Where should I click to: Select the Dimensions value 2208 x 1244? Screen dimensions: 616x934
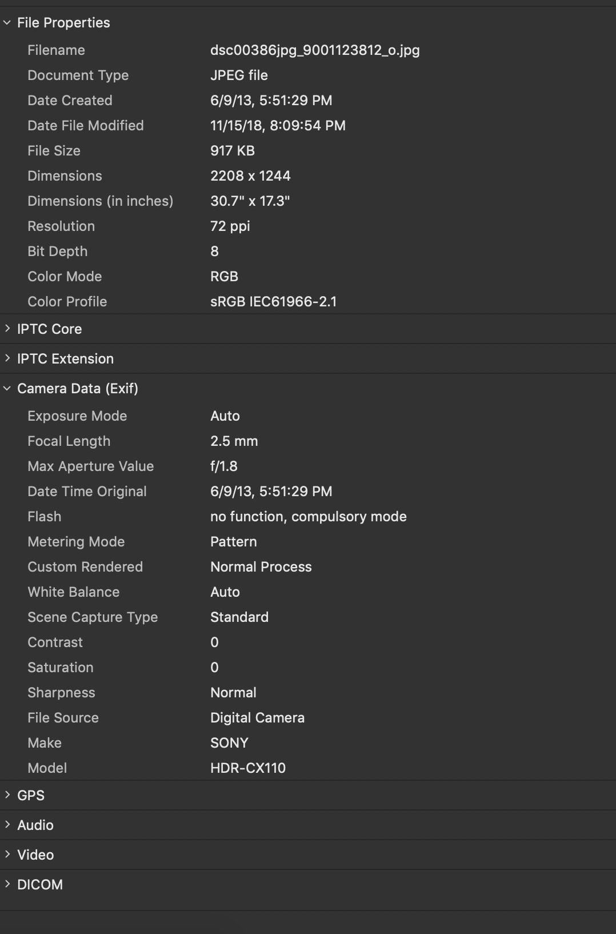pyautogui.click(x=250, y=176)
